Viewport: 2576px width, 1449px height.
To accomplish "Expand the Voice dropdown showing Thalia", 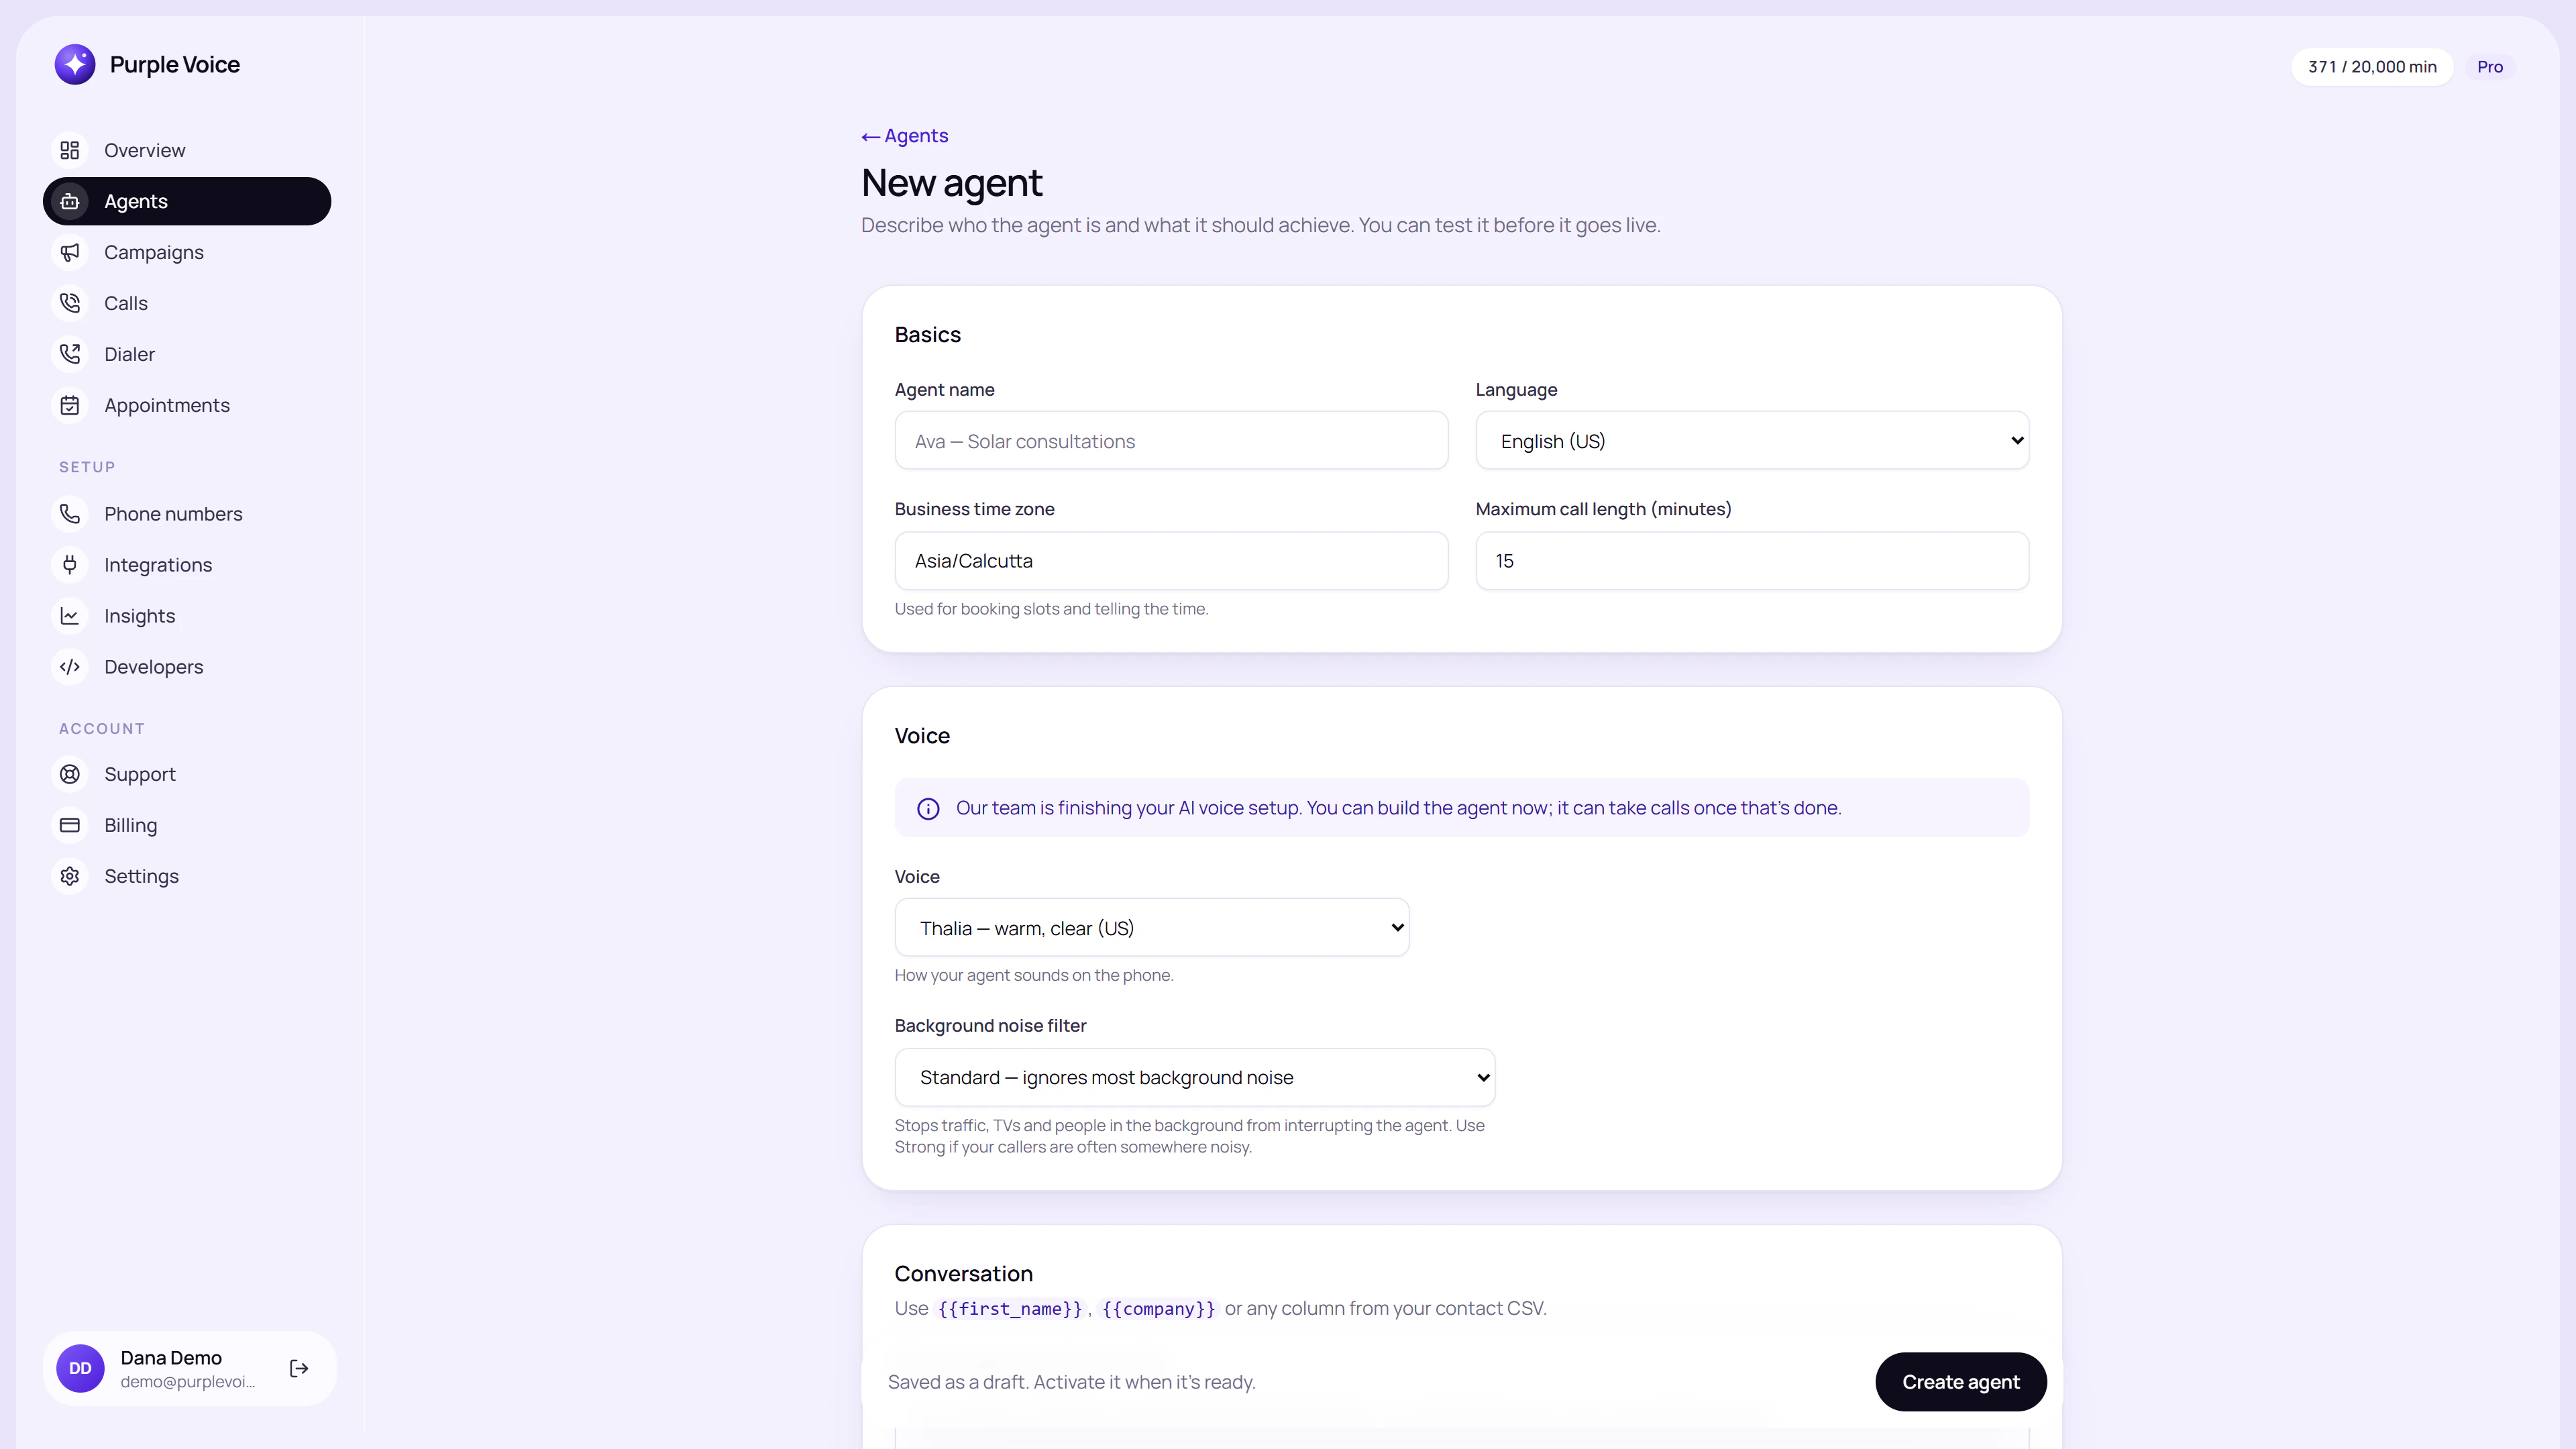I will click(1152, 927).
